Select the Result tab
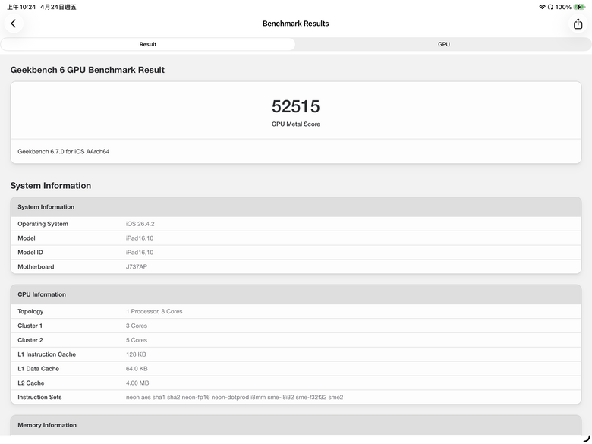Image resolution: width=592 pixels, height=444 pixels. point(148,44)
